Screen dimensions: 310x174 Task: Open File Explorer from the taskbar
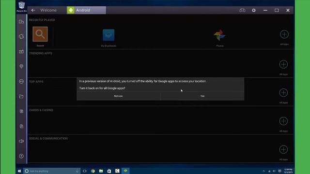pos(101,171)
